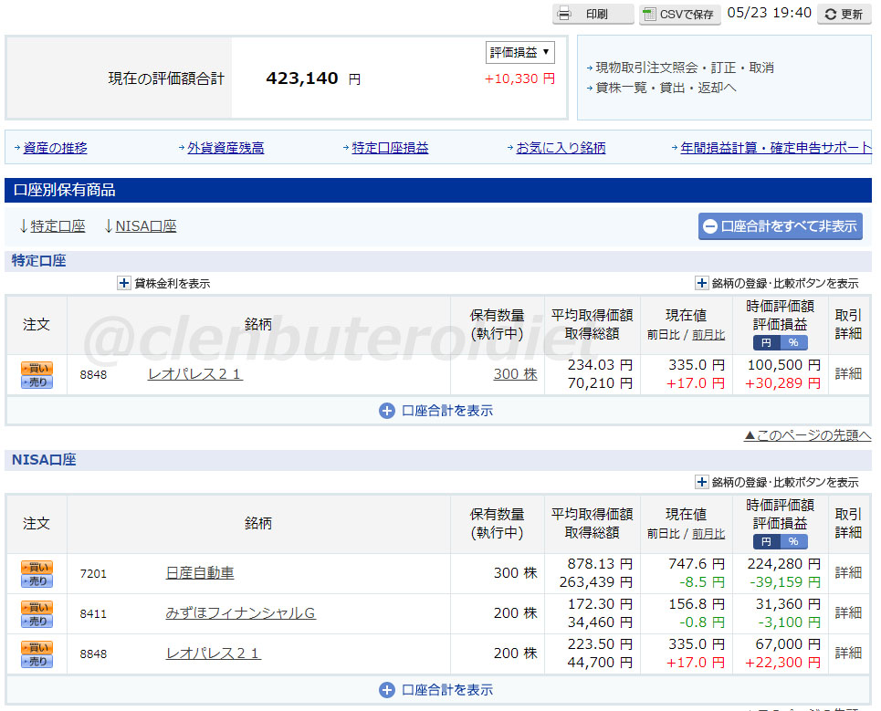Open 外貨資産残高 link
The image size is (881, 711).
[225, 148]
